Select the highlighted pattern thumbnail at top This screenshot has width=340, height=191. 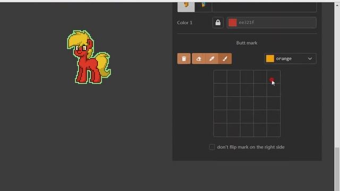186,6
